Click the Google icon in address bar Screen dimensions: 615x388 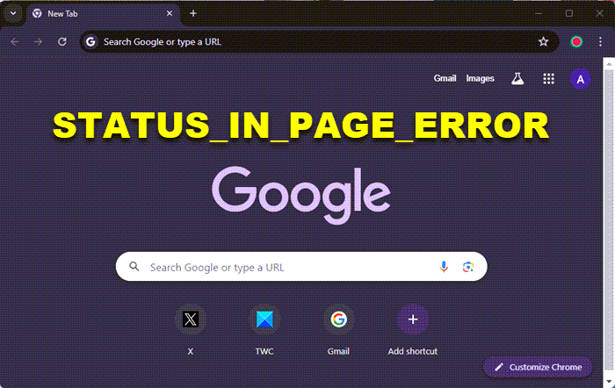tap(90, 41)
